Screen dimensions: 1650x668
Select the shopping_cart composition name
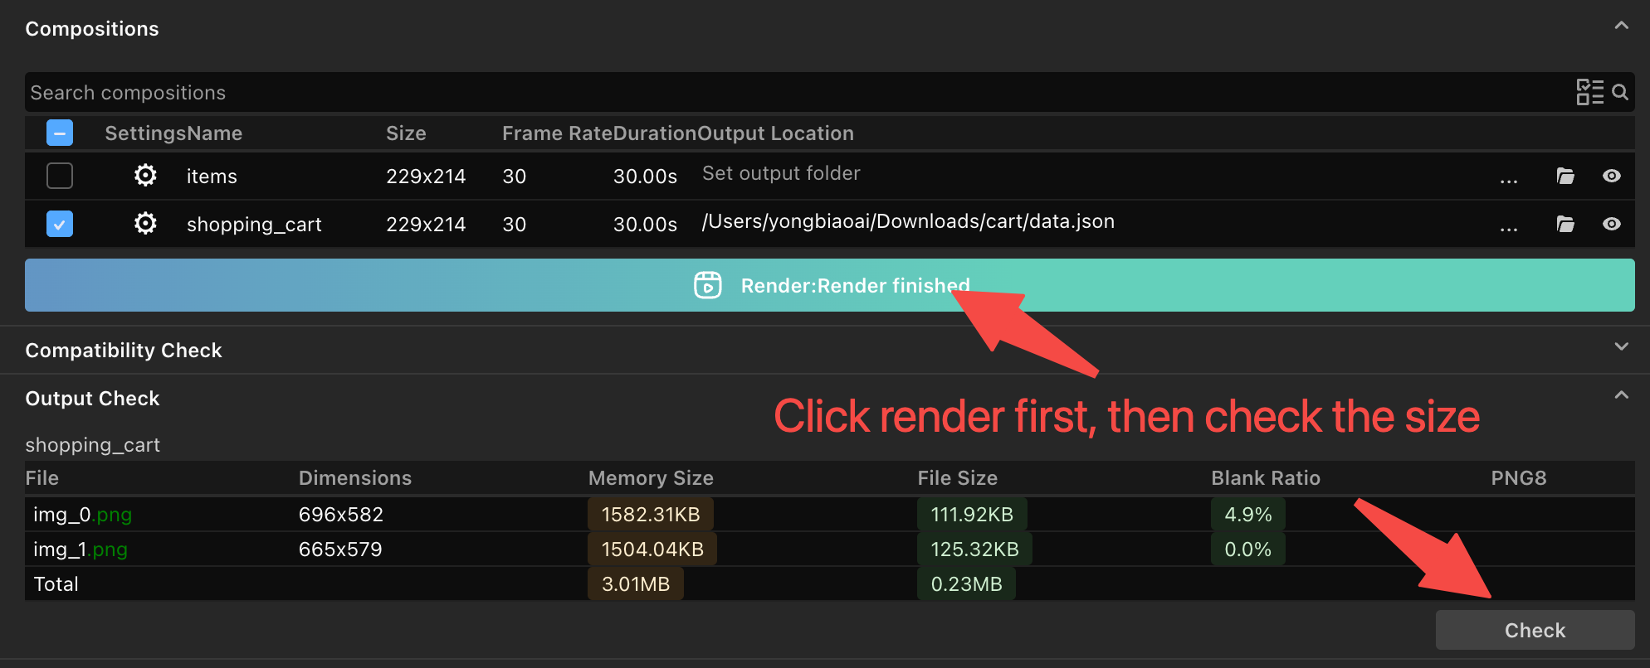254,225
